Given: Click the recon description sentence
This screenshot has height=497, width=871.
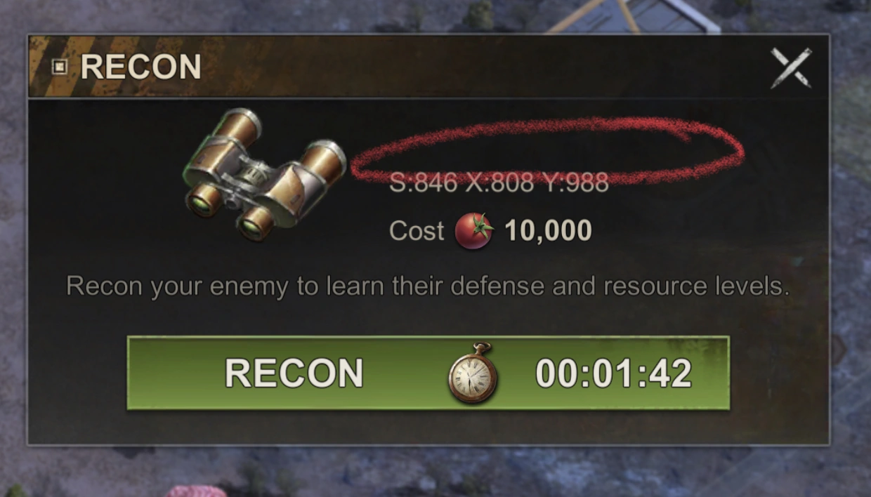Looking at the screenshot, I should [x=428, y=286].
